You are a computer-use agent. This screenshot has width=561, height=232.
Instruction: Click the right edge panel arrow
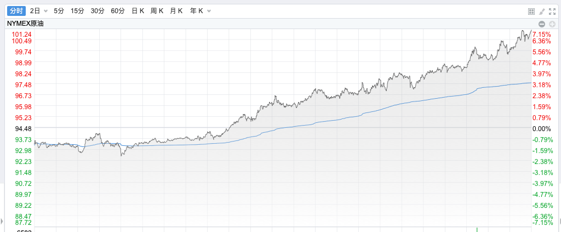pyautogui.click(x=559, y=222)
